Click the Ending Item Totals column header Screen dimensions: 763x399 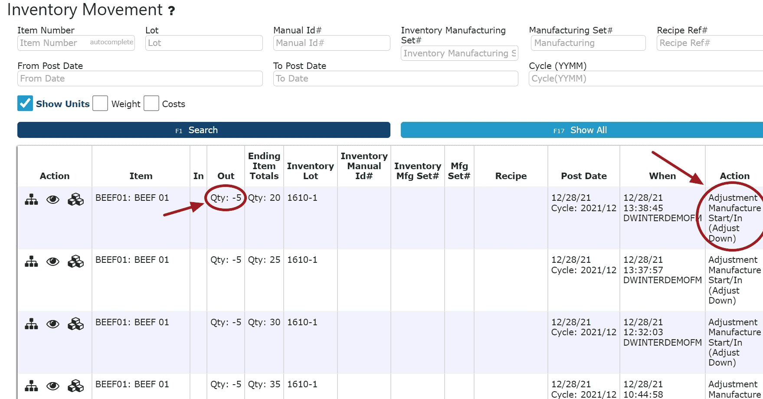pyautogui.click(x=264, y=166)
